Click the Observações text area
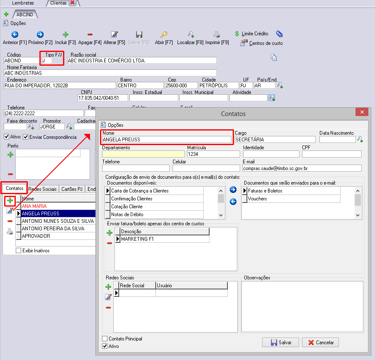This screenshot has width=375, height=360. [302, 306]
